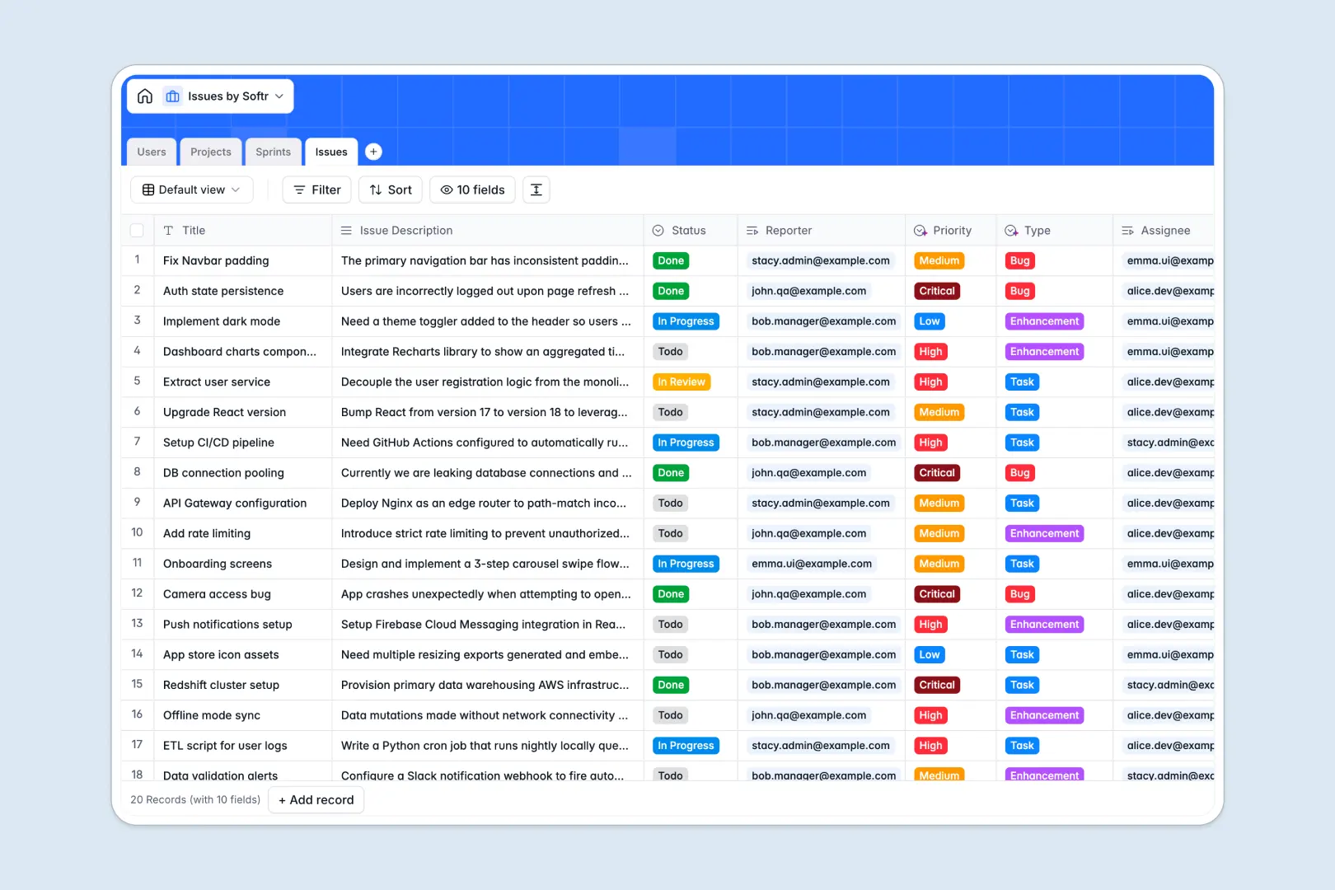Click the arrows icon on the Sort button

tap(373, 190)
